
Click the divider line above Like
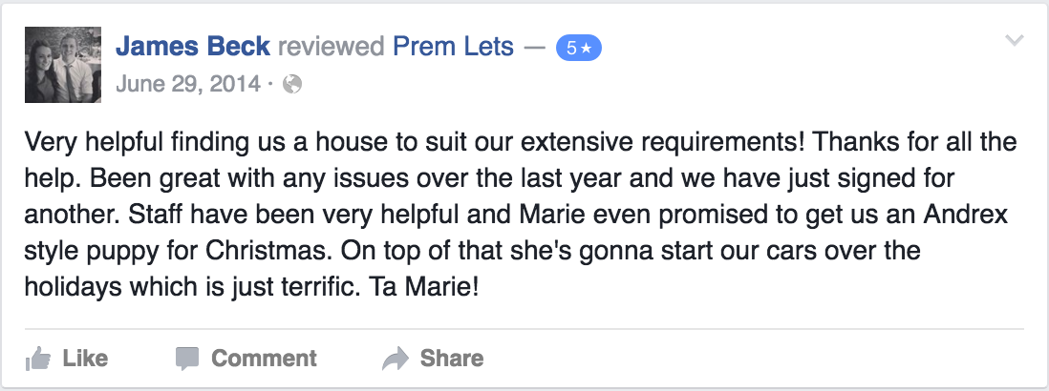[x=524, y=329]
